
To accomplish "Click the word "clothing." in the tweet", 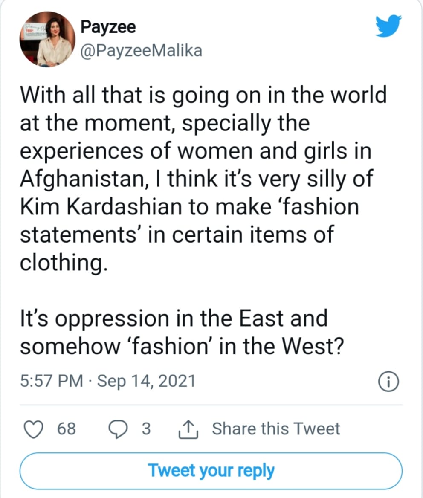I will click(x=62, y=263).
